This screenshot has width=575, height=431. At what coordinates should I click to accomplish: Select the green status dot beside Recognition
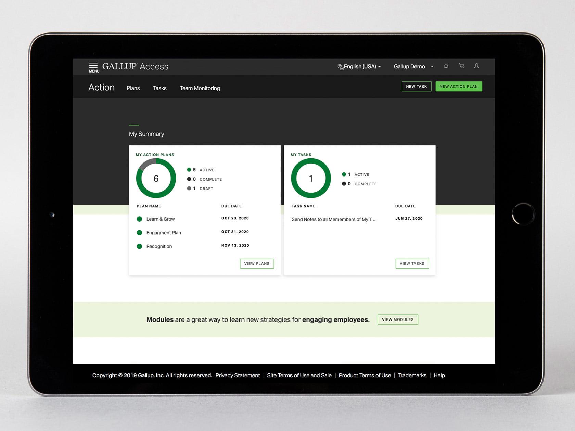[139, 246]
